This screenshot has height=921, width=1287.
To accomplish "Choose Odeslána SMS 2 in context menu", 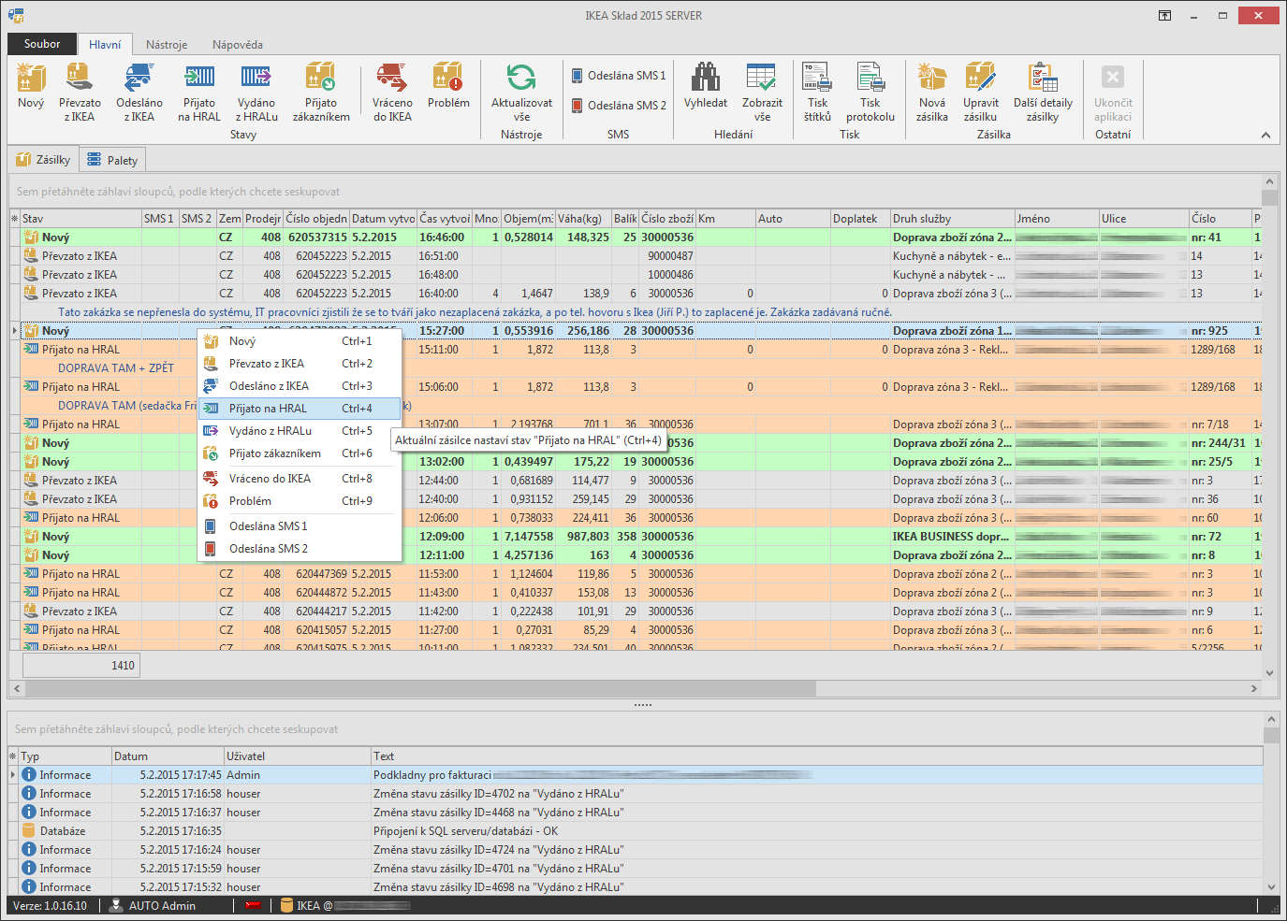I will coord(300,549).
